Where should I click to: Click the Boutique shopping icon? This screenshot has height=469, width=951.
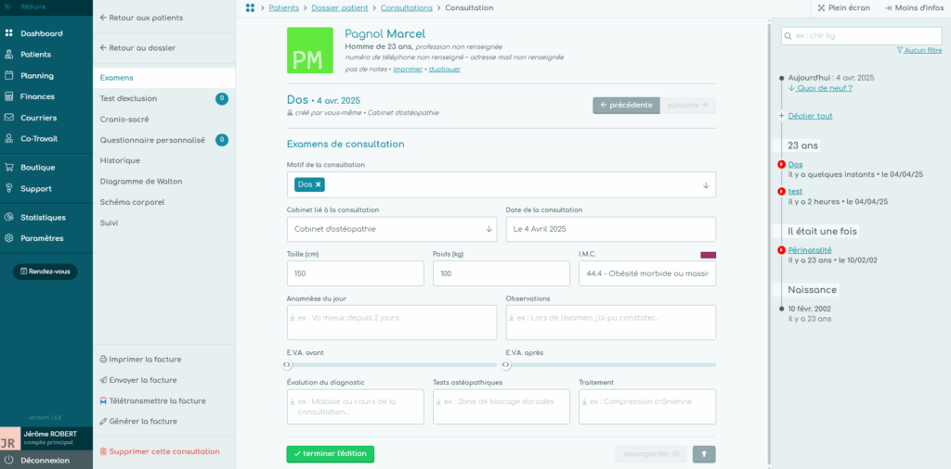[9, 168]
